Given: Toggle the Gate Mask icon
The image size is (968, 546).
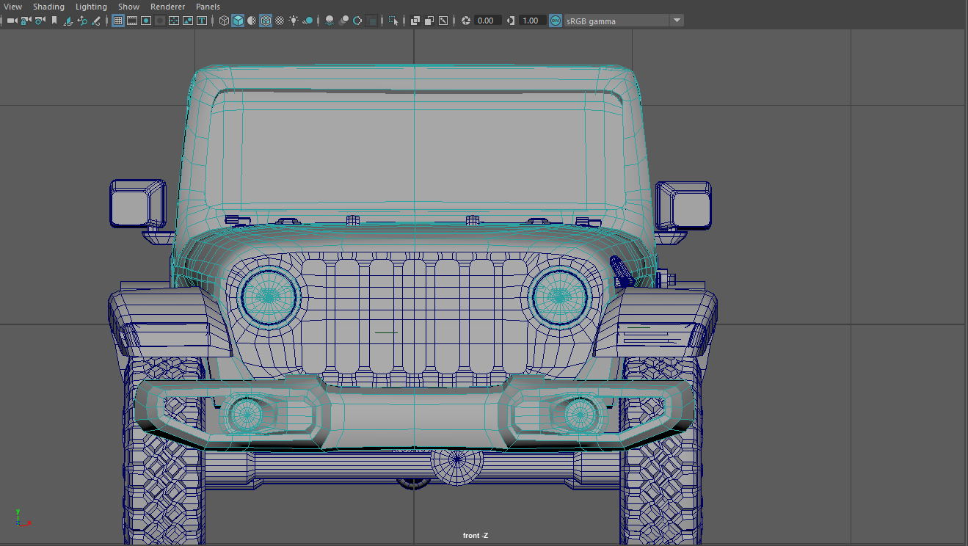Looking at the screenshot, I should 160,21.
